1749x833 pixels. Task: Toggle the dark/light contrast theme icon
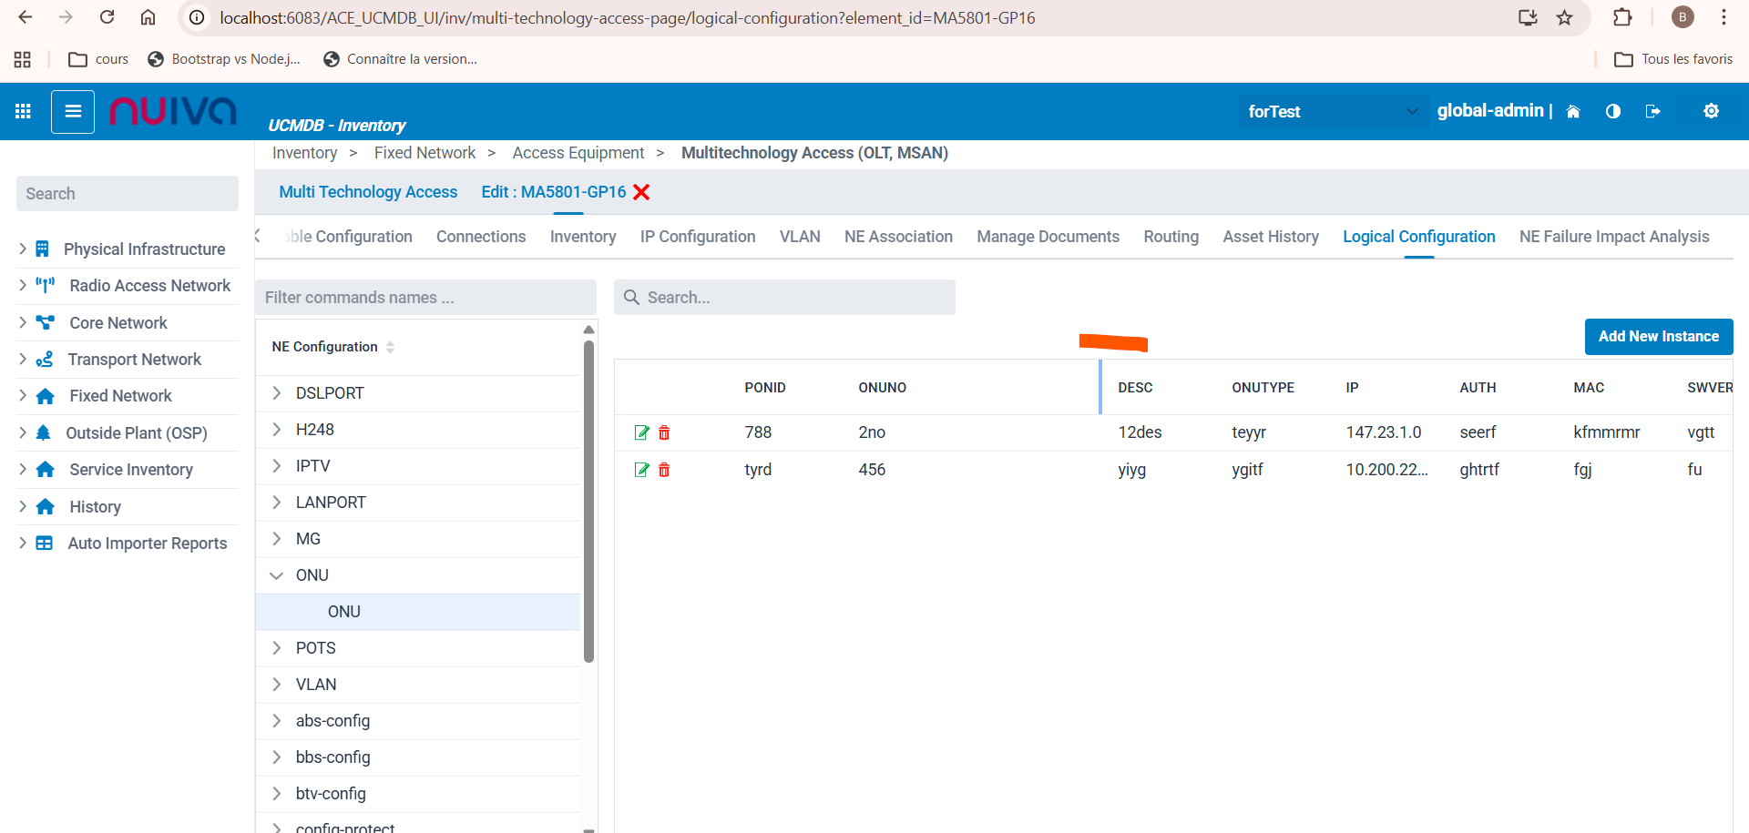click(1613, 111)
